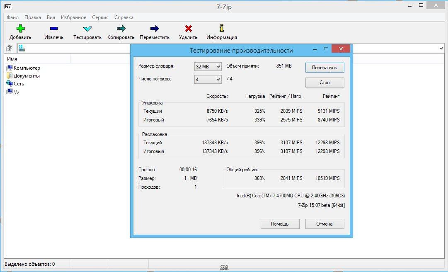This screenshot has height=272, width=448.
Task: Maximize the benchmark dialog window
Action: pos(326,49)
